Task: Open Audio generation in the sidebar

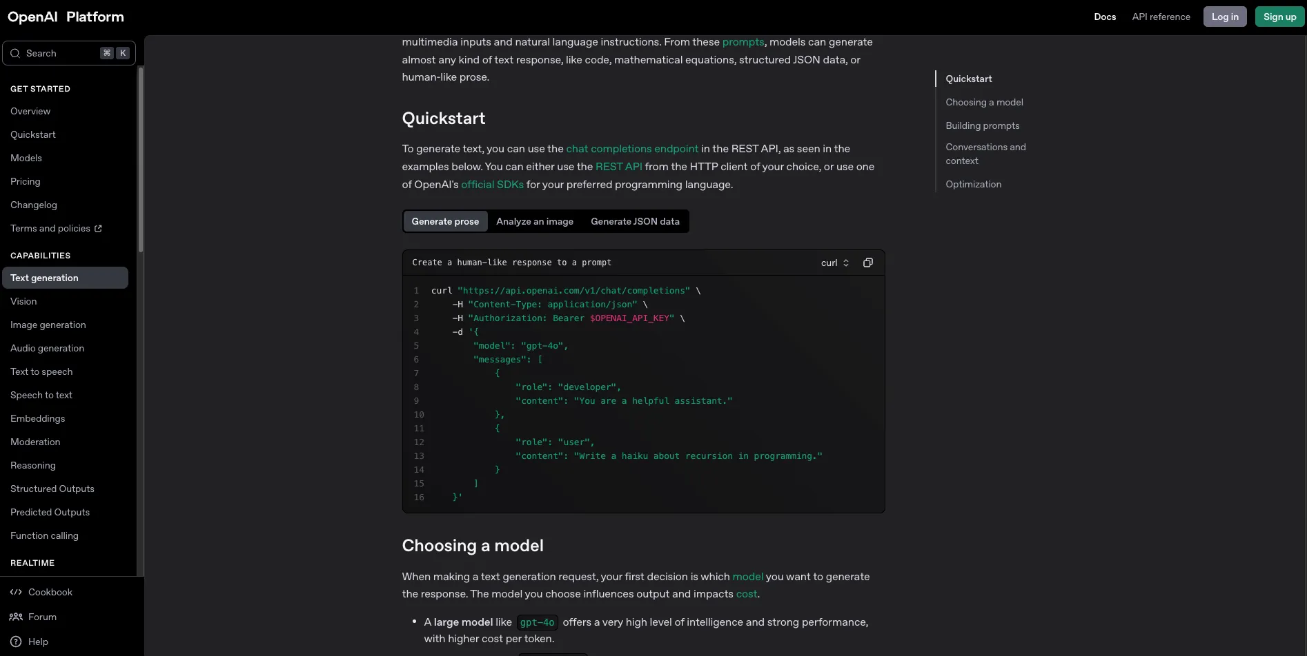Action: [x=47, y=348]
